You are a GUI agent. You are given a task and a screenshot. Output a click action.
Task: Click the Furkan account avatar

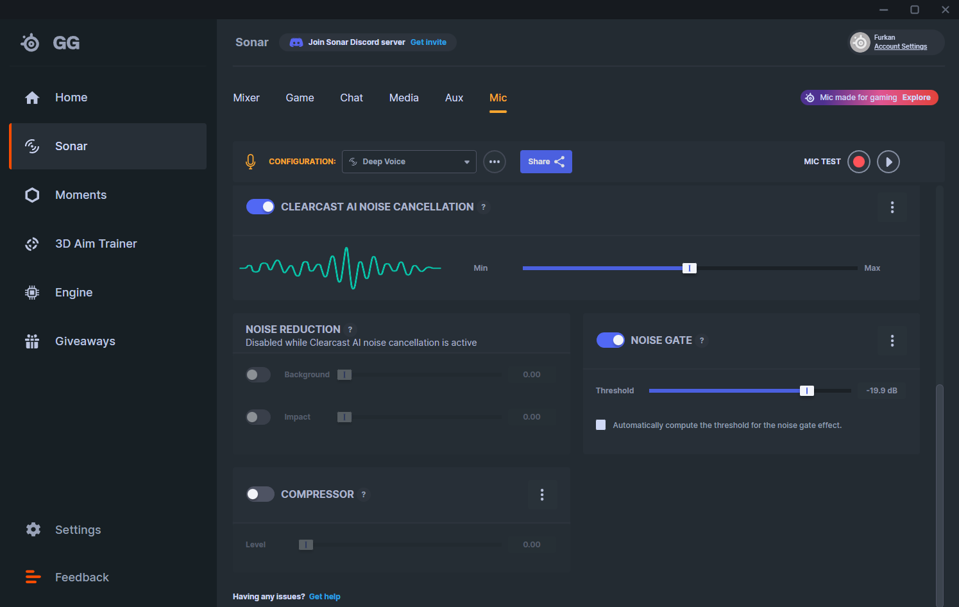[x=860, y=42]
